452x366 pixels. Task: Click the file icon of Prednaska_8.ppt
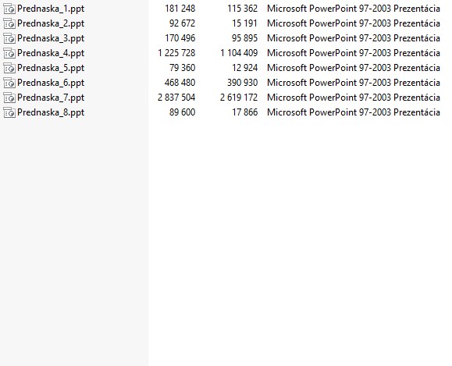tap(9, 112)
